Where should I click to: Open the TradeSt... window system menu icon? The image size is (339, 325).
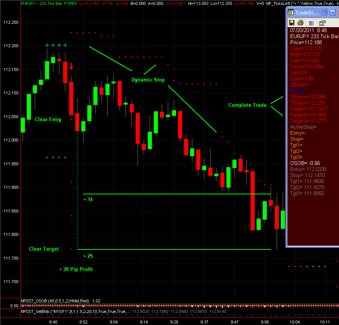pos(291,12)
